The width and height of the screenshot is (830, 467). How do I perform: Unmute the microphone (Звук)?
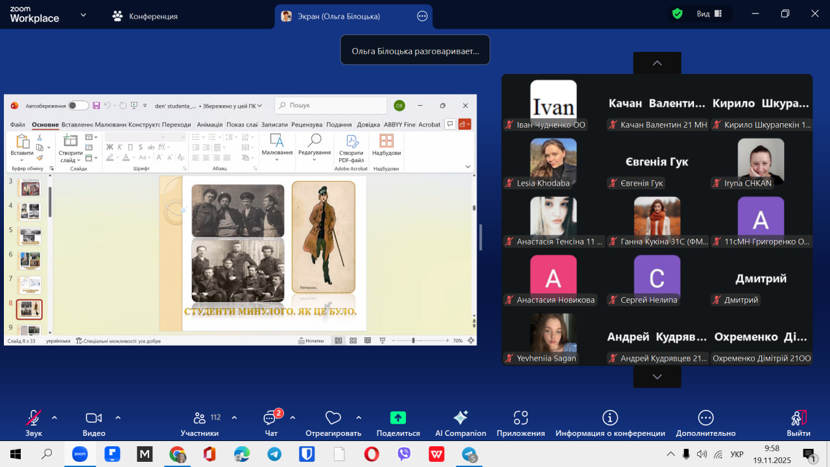[x=34, y=418]
